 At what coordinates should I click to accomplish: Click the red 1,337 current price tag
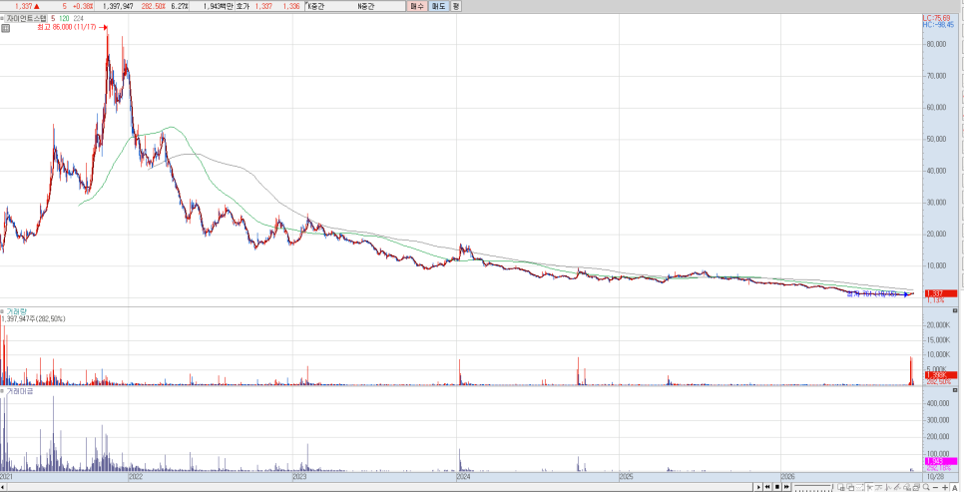[940, 293]
